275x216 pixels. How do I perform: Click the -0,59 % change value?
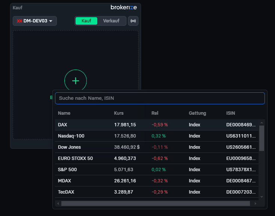[160, 125]
